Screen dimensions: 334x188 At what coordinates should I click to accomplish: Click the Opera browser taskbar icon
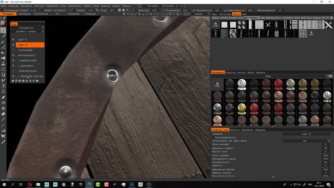(30, 184)
